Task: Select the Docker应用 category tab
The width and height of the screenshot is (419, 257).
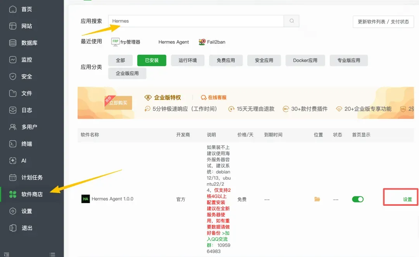Action: click(x=305, y=61)
